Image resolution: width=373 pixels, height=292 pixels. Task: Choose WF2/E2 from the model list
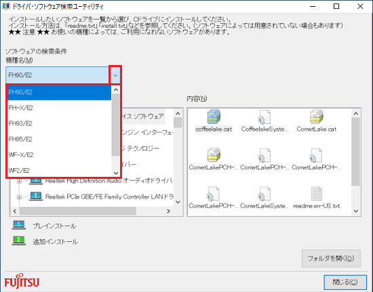pos(59,170)
